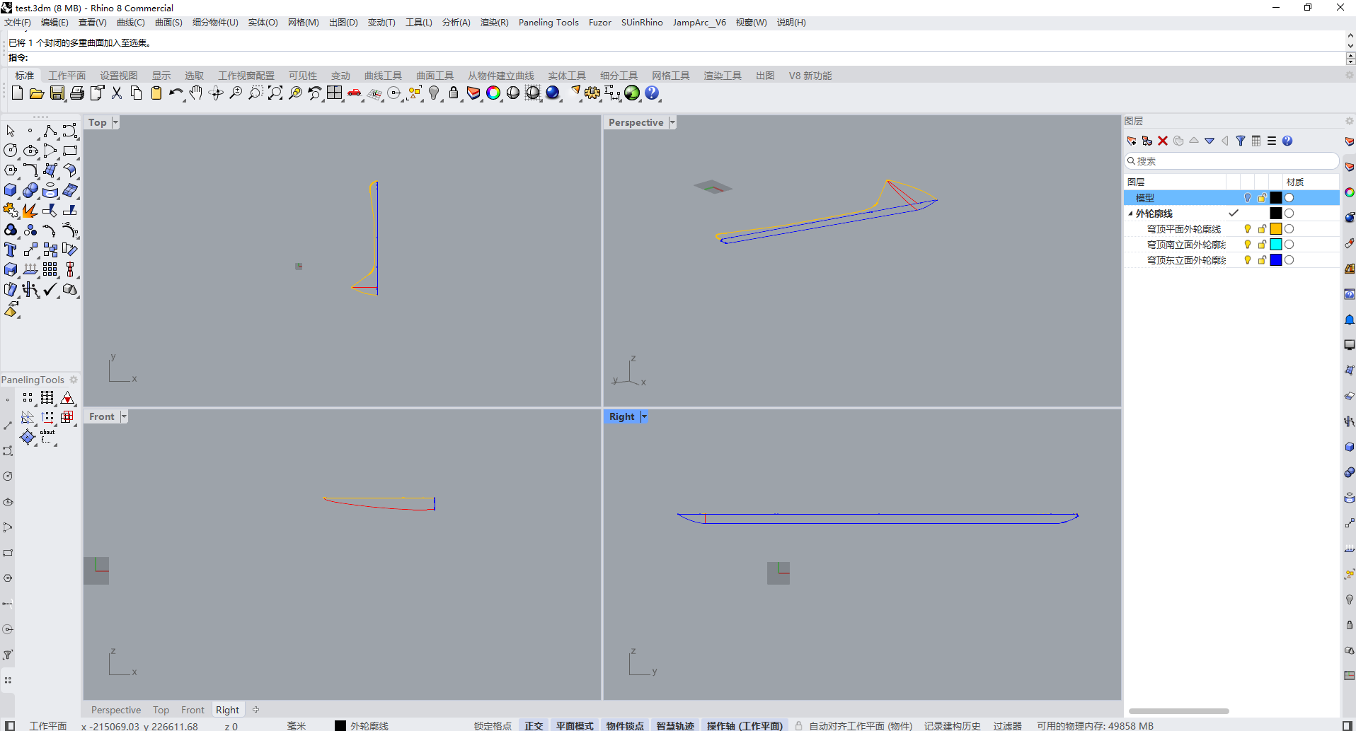This screenshot has height=731, width=1356.
Task: Toggle visibility bulb of 穹顶平面外轮廓线 layer
Action: [1248, 229]
